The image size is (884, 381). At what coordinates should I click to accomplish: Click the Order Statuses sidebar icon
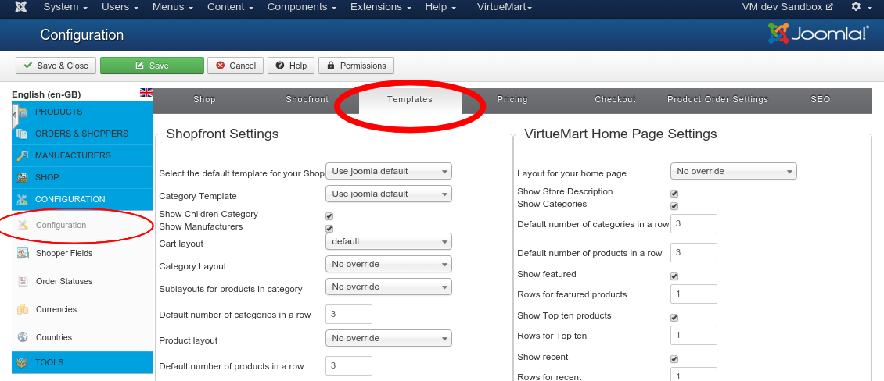pyautogui.click(x=22, y=281)
